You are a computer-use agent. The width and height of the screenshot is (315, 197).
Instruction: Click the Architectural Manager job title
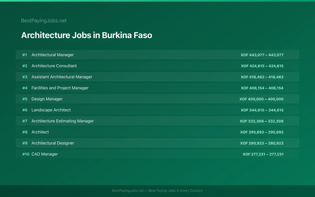(52, 55)
